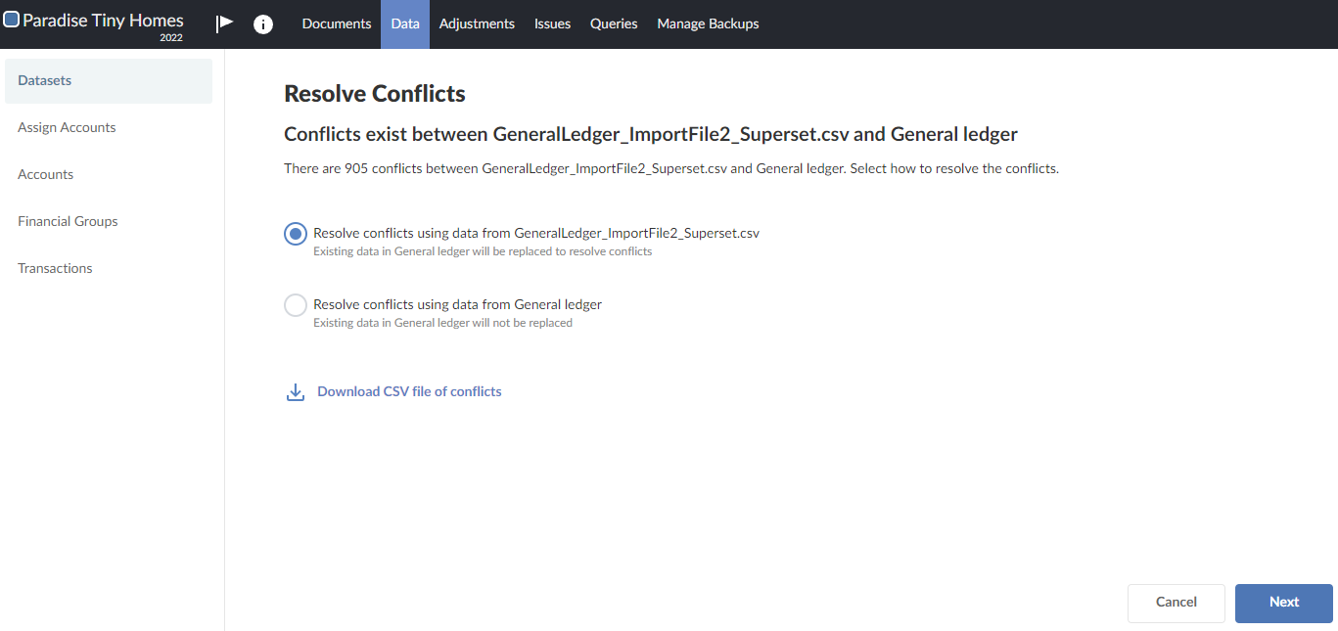Image resolution: width=1338 pixels, height=631 pixels.
Task: Select resolving conflicts using General ledger data
Action: point(295,304)
